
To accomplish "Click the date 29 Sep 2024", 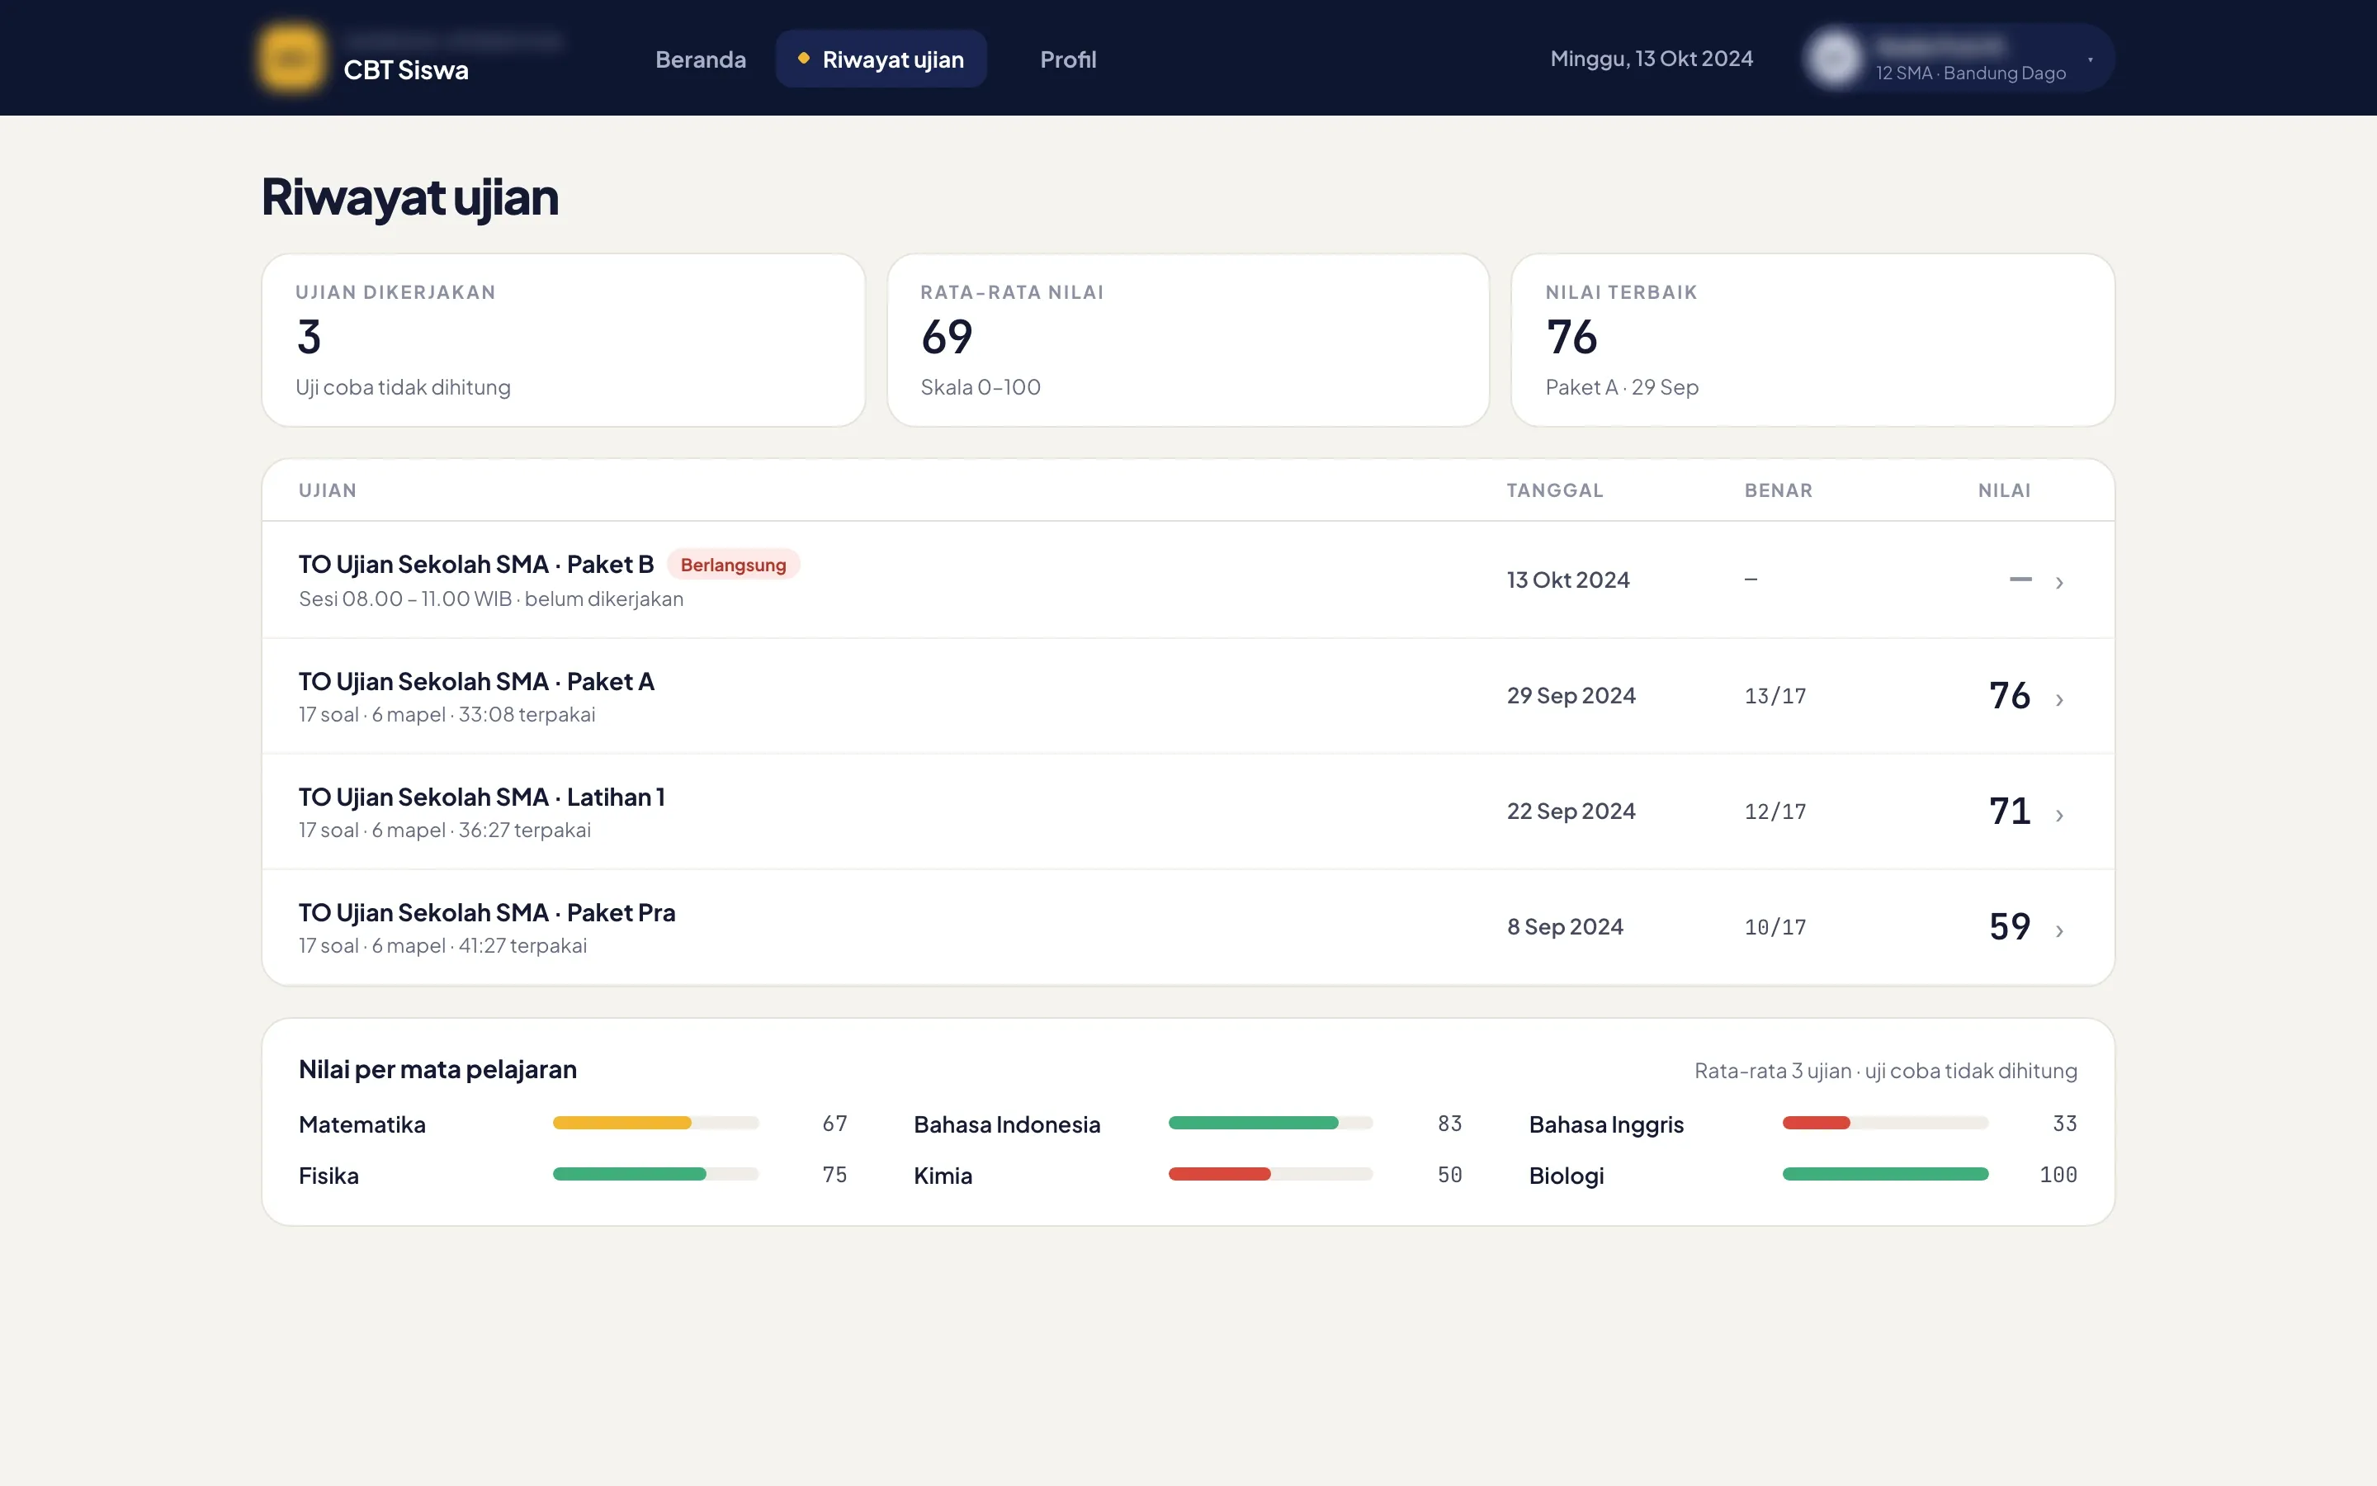I will [1571, 696].
